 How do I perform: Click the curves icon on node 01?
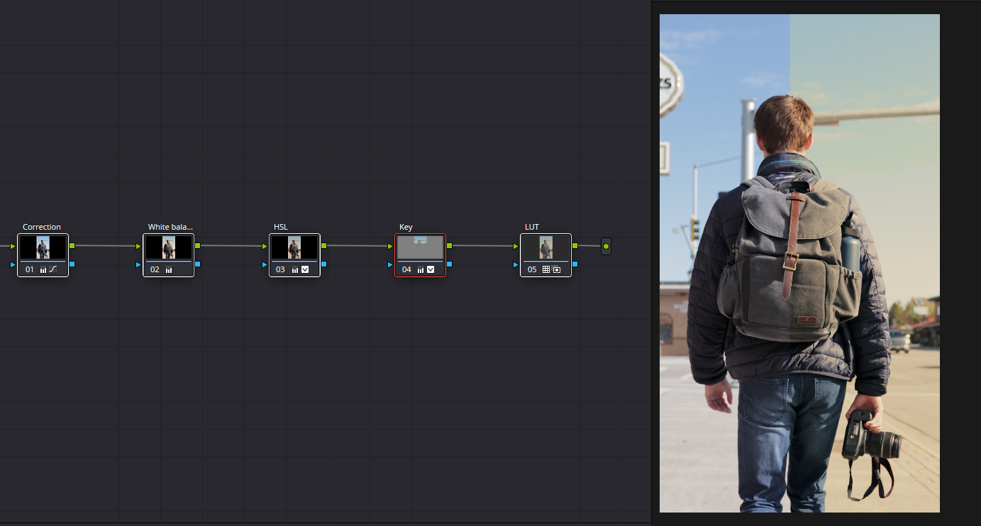[53, 269]
